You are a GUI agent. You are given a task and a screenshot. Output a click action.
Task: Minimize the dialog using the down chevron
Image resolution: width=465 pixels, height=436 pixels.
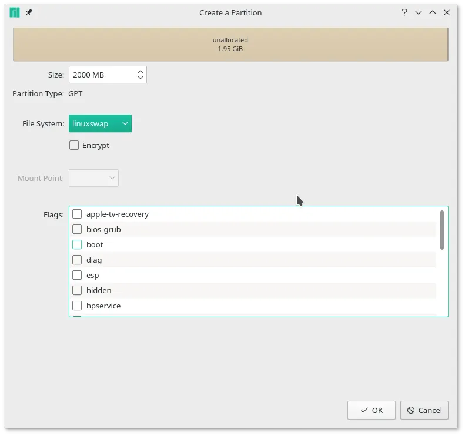[x=419, y=12]
